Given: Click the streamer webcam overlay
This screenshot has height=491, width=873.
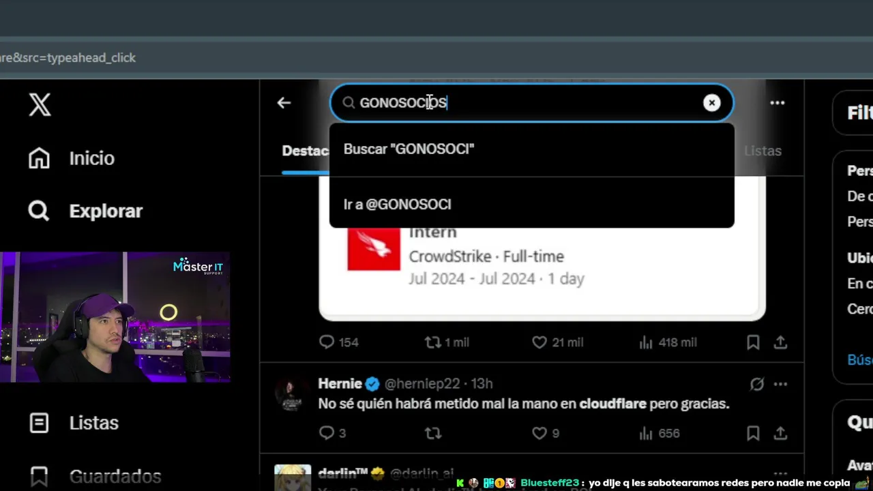Looking at the screenshot, I should pos(115,317).
